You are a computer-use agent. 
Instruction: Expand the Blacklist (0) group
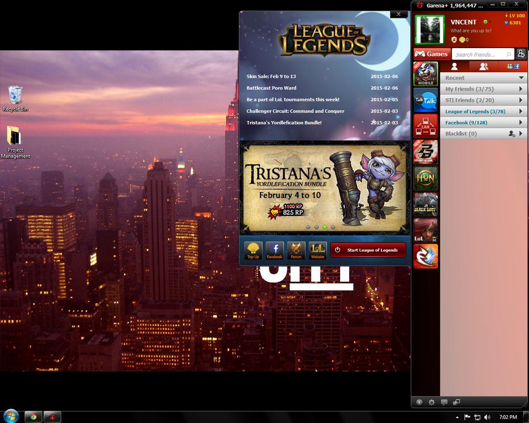pyautogui.click(x=521, y=134)
